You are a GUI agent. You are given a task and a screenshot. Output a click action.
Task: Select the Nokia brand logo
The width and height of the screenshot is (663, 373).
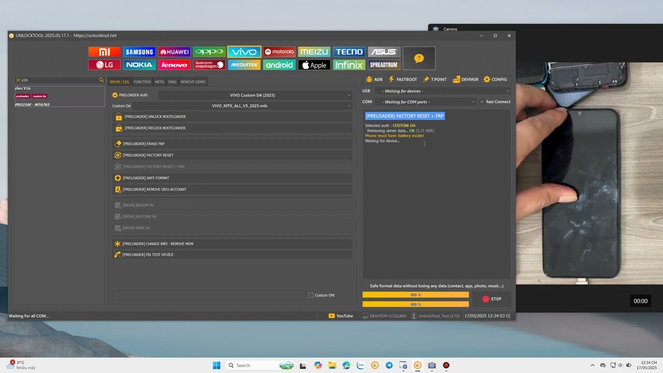(x=139, y=65)
